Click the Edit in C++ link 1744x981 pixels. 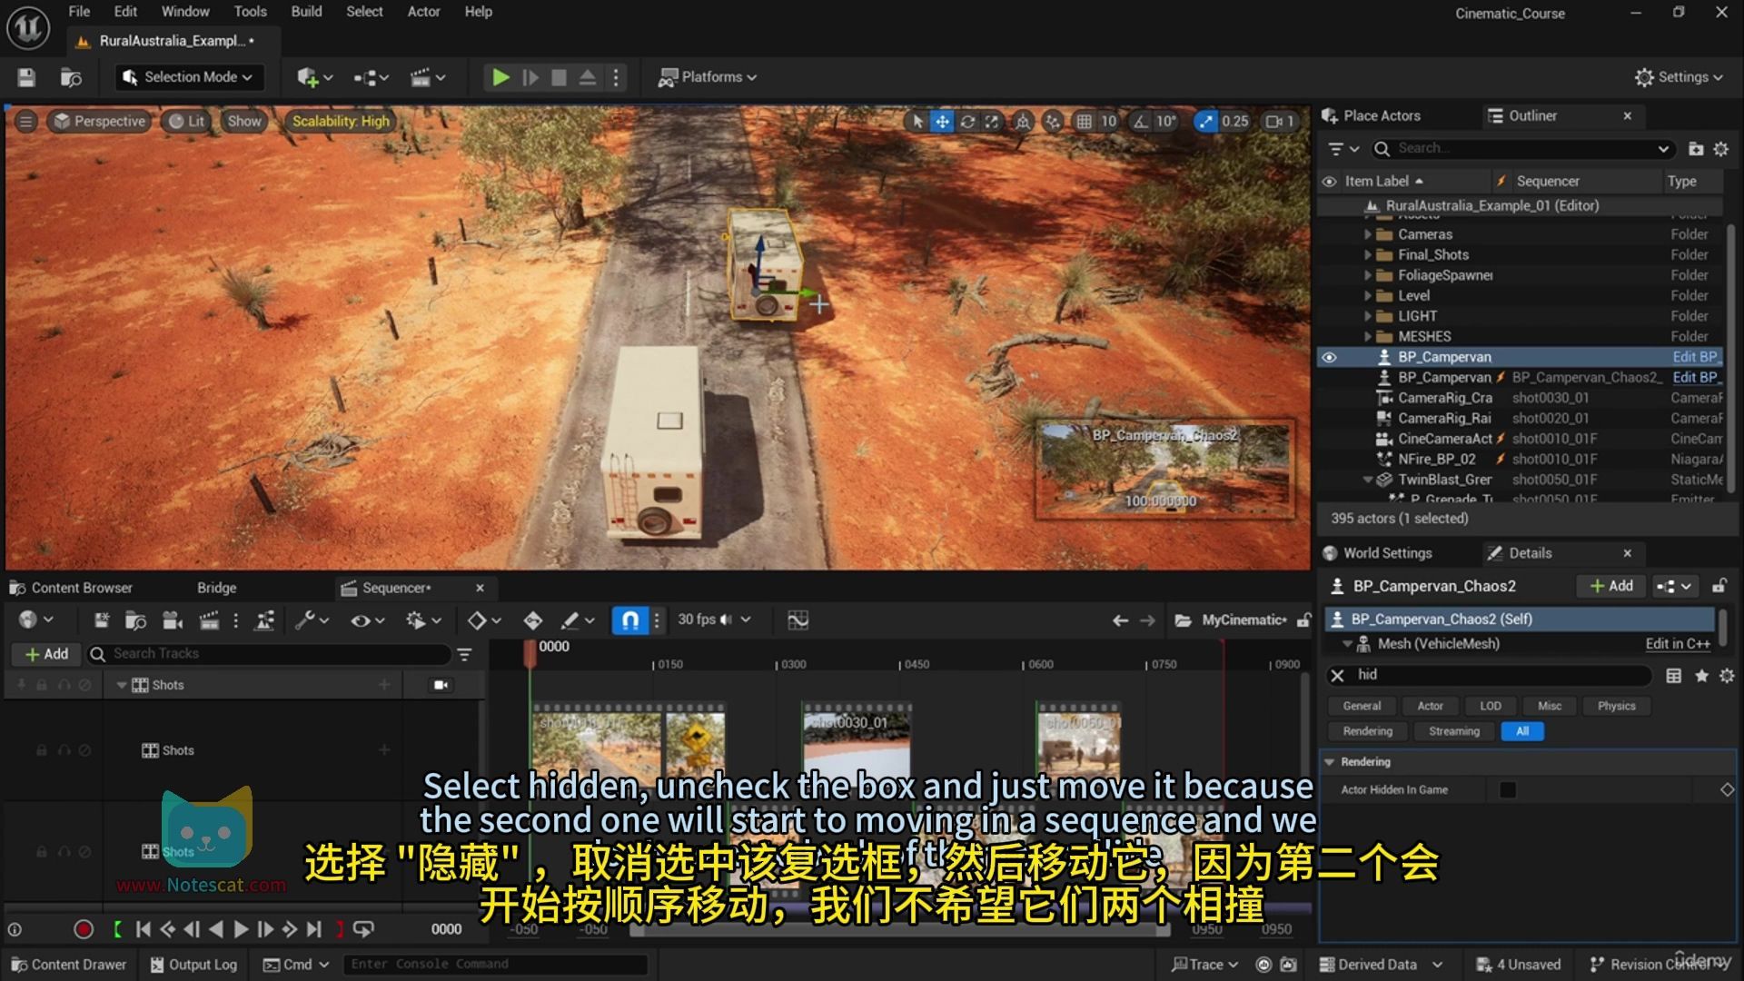(x=1677, y=644)
